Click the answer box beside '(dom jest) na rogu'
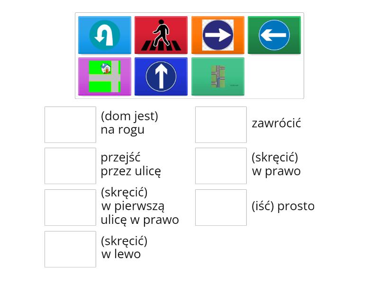379x284 pixels. point(70,124)
